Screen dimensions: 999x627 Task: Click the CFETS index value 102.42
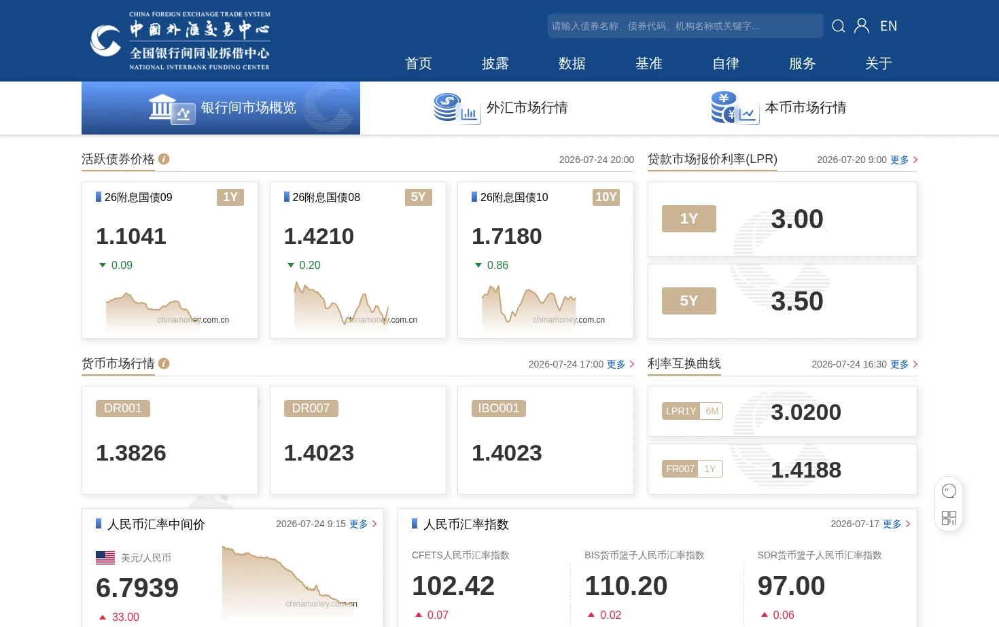point(453,586)
